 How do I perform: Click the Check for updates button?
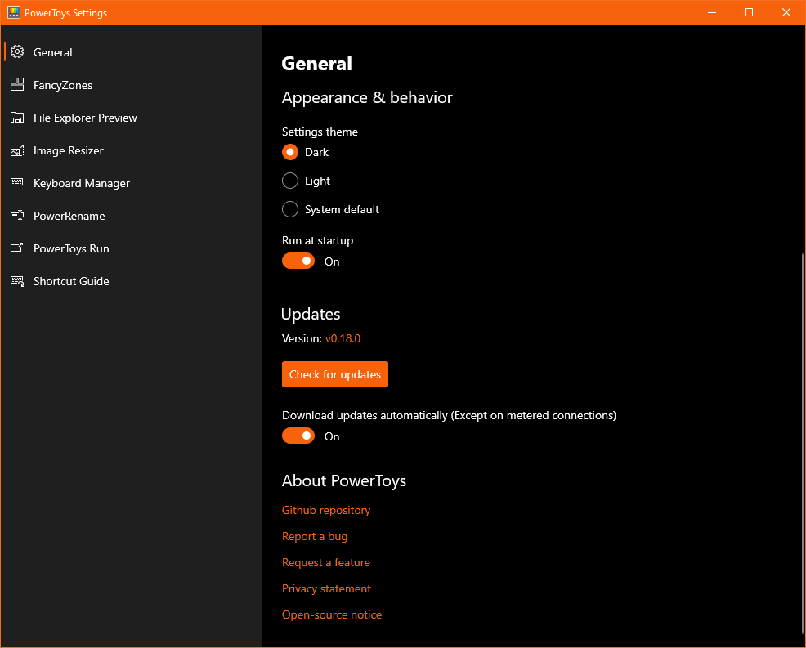(x=334, y=374)
